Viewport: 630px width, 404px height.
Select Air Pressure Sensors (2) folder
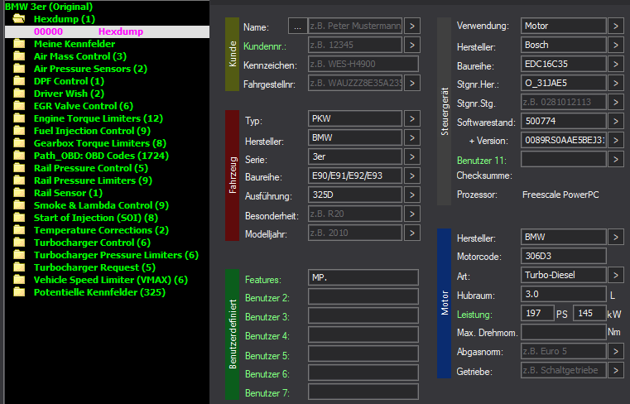[x=90, y=69]
